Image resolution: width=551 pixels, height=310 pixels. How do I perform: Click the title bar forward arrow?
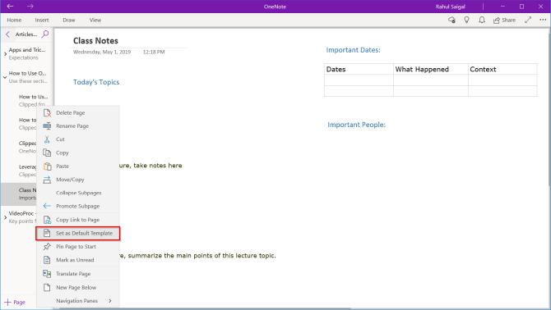[x=30, y=7]
